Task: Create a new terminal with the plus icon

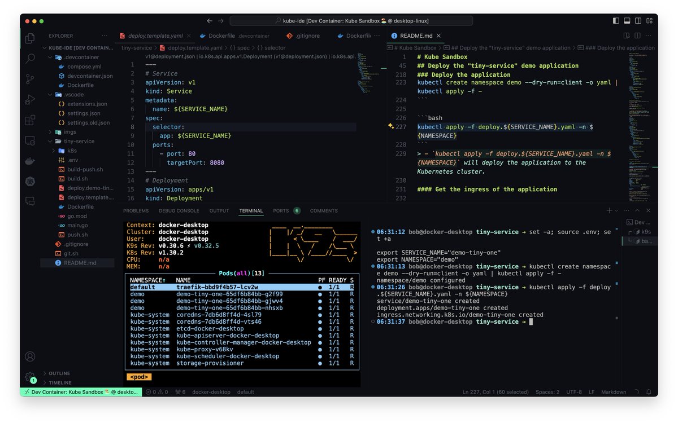Action: pos(609,210)
